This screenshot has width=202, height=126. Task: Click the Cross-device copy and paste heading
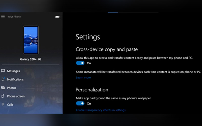107,49
